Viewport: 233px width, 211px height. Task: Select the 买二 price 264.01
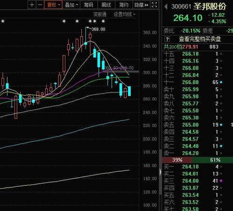(191, 174)
